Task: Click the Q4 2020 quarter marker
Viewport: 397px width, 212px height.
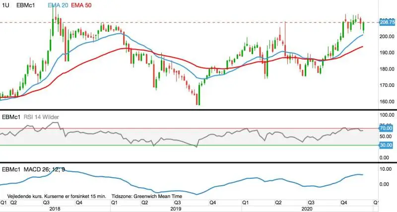Action: 343,203
